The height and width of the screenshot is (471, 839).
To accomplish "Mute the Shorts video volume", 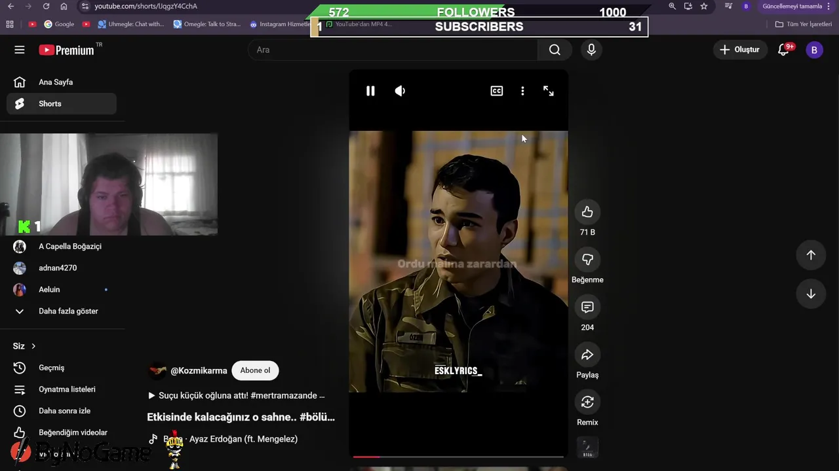I will coord(400,91).
